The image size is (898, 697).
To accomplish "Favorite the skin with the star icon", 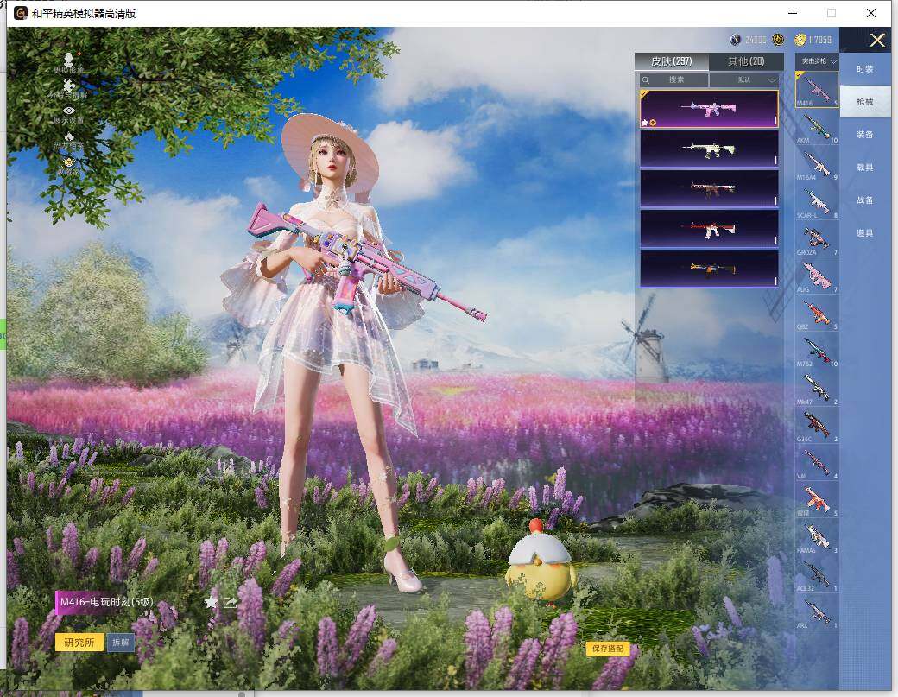I will pos(211,602).
